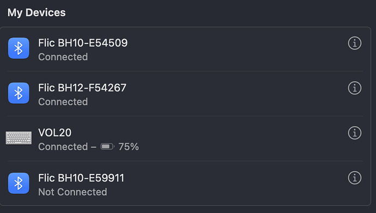Select the VOL20 device name
This screenshot has height=213, width=376.
tap(54, 133)
